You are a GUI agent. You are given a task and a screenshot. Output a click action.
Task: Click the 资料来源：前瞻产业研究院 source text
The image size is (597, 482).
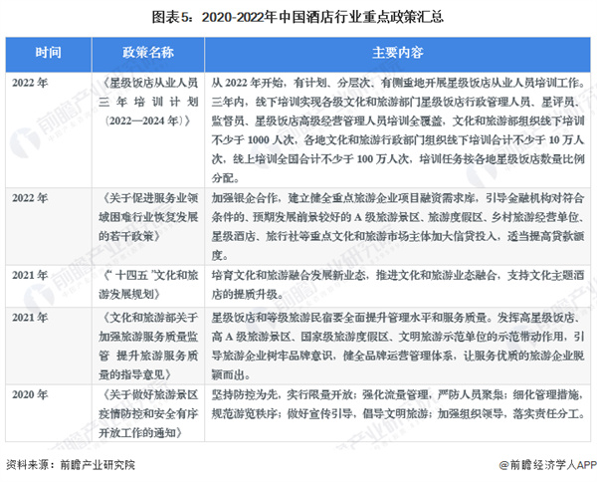coord(70,465)
